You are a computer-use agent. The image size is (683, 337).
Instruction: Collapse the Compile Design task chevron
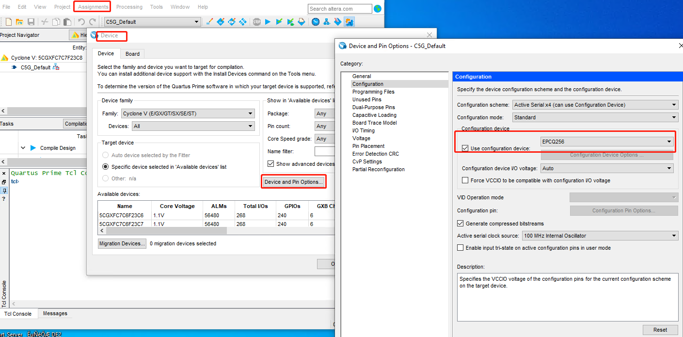(23, 148)
